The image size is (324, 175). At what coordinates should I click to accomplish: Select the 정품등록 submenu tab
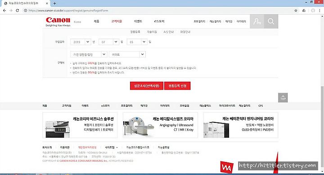[135, 32]
